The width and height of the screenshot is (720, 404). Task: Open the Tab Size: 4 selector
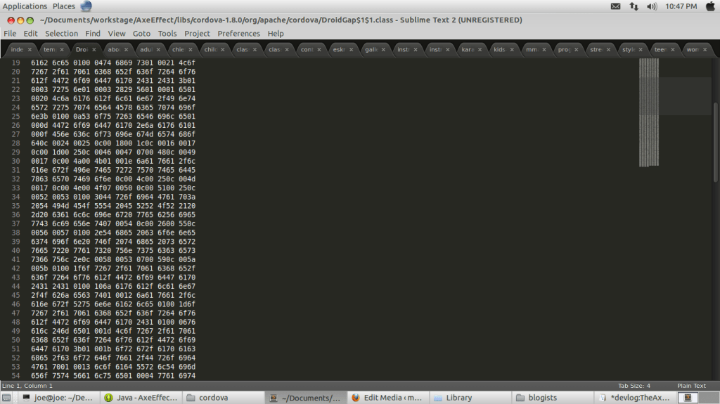tap(634, 386)
